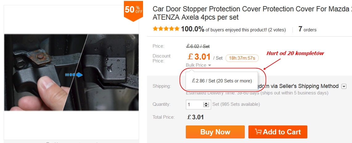Click the £2.86 bulk price tooltip

point(222,81)
